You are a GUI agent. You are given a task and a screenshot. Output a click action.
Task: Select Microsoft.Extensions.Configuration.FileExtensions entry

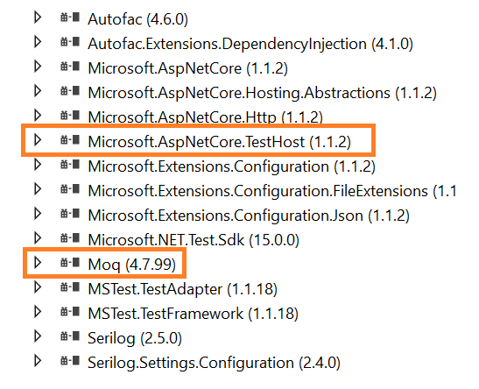[x=272, y=191]
